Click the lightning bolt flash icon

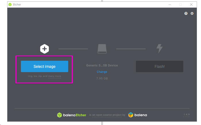pyautogui.click(x=159, y=49)
